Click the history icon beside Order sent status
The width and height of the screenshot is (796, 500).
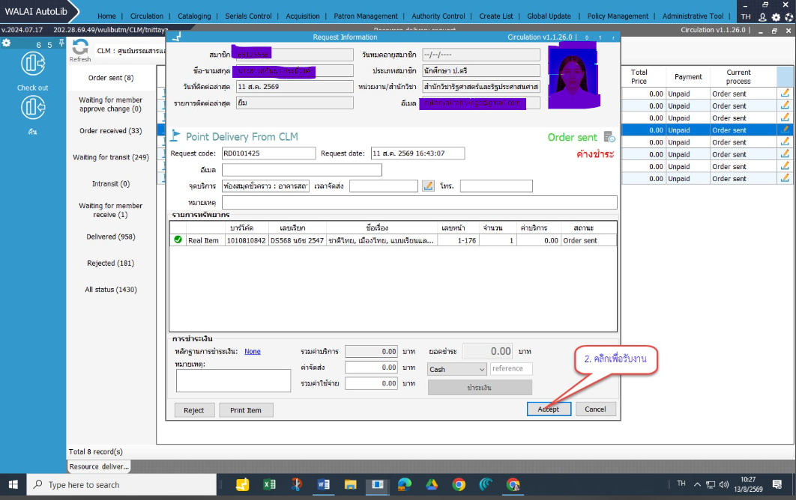609,137
